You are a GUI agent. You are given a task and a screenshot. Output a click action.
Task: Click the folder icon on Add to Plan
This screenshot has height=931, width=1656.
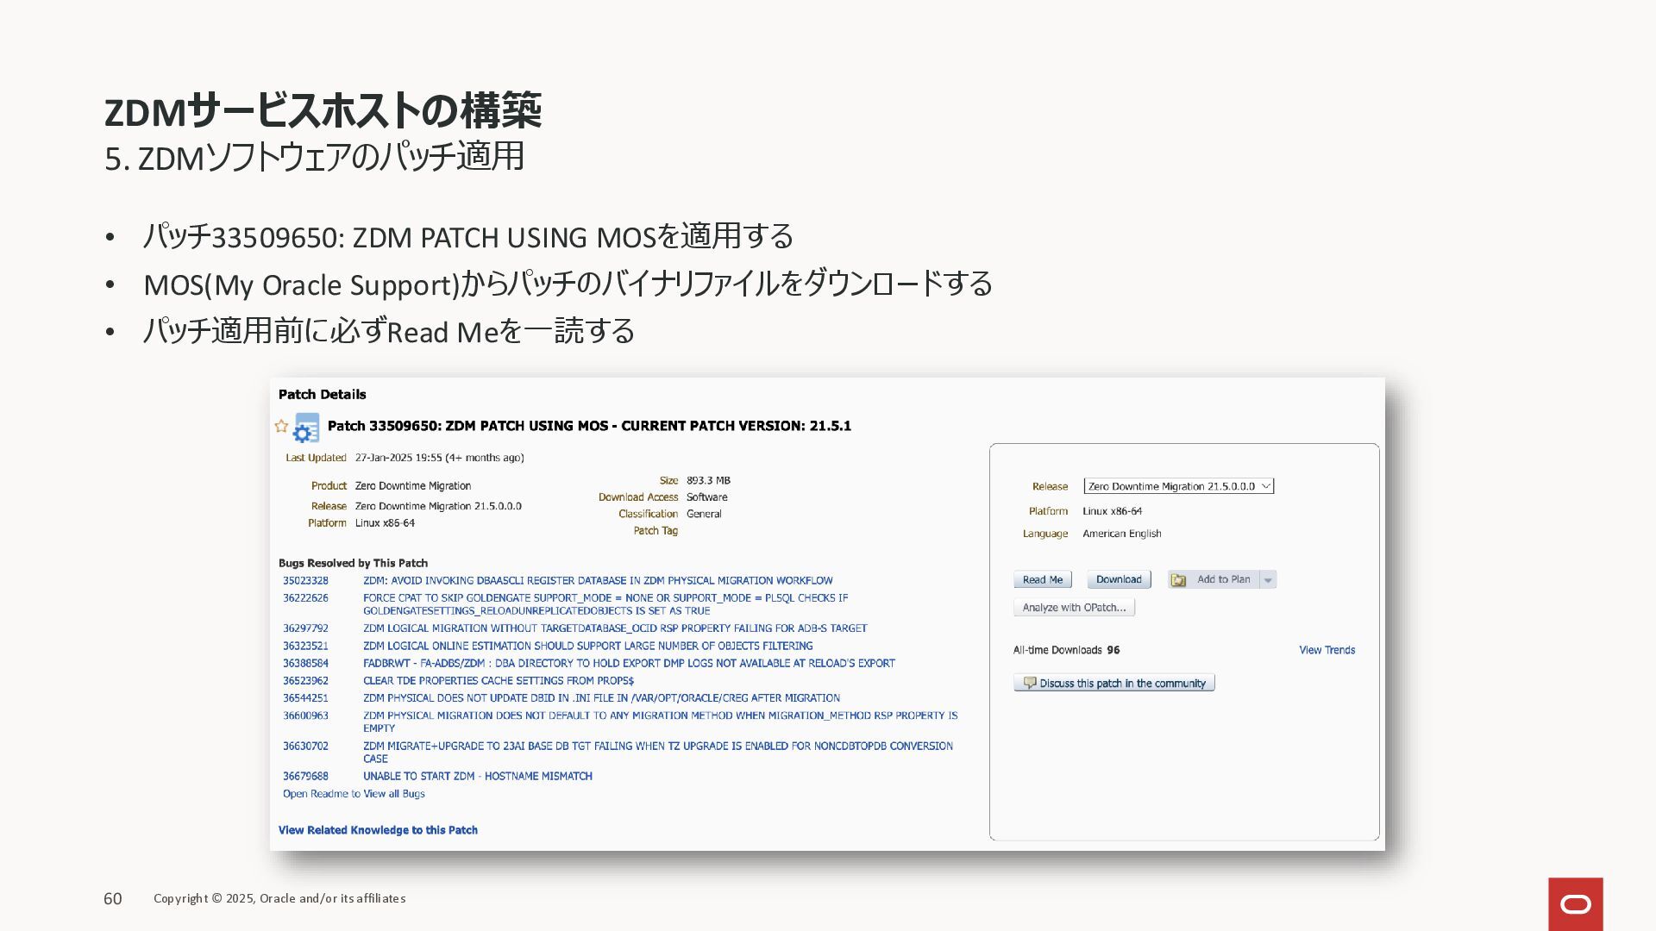[x=1178, y=580]
